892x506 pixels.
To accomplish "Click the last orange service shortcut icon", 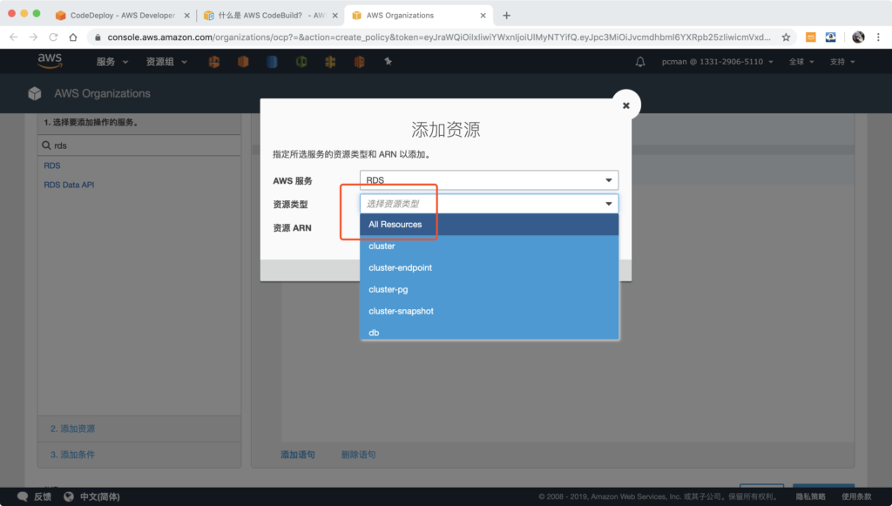I will (x=360, y=62).
